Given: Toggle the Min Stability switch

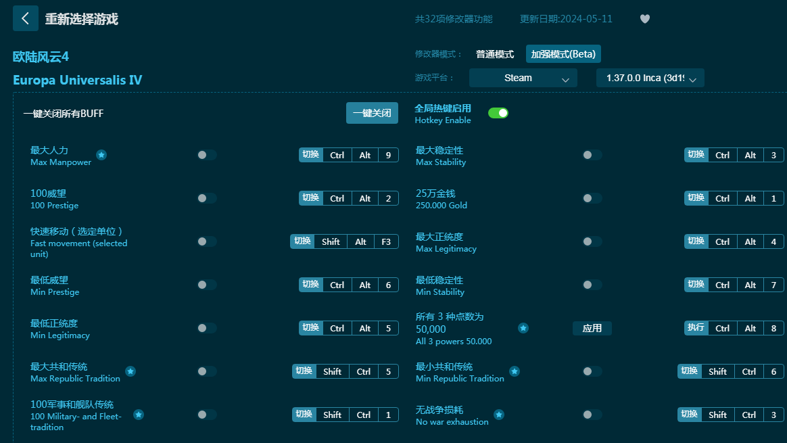Looking at the screenshot, I should tap(592, 285).
